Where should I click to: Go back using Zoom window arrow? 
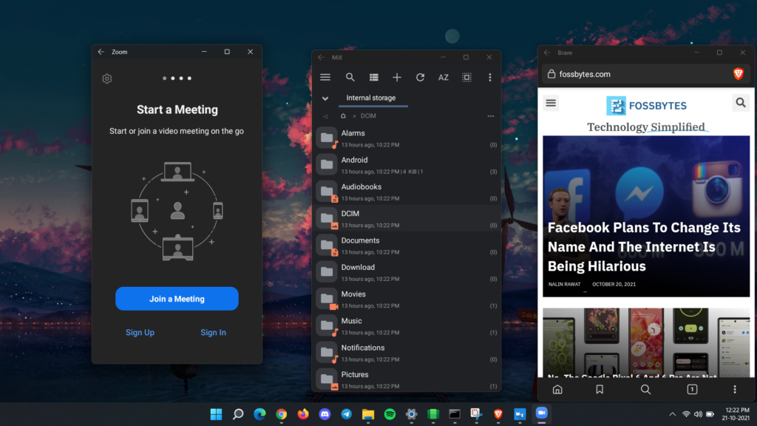click(101, 52)
